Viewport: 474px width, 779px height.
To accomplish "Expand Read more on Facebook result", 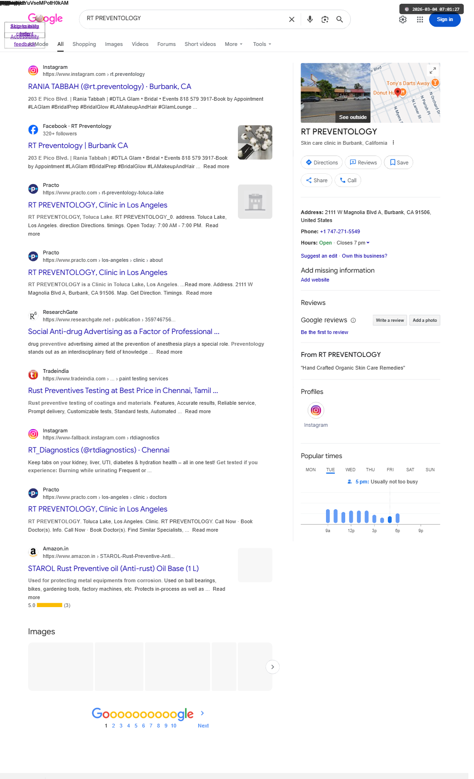I will pos(216,166).
